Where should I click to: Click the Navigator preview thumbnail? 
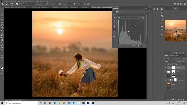(175, 31)
